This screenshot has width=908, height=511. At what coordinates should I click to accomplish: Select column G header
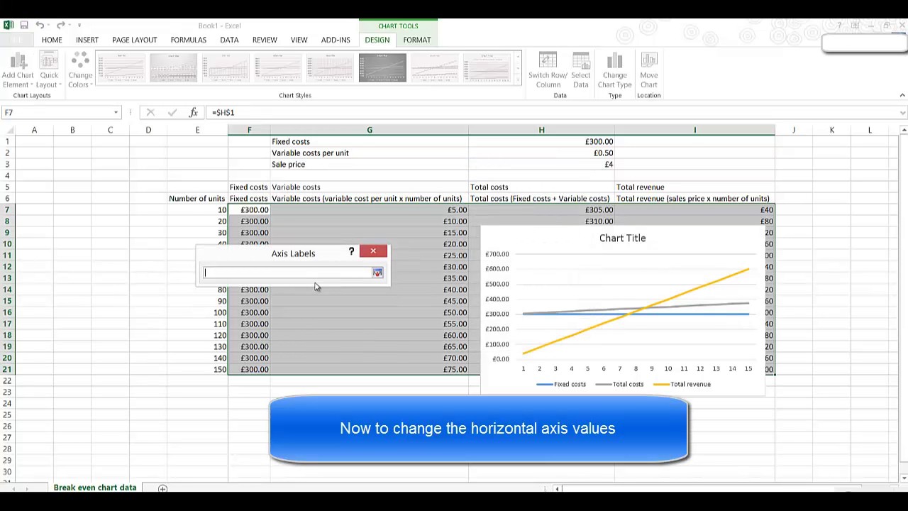(369, 130)
